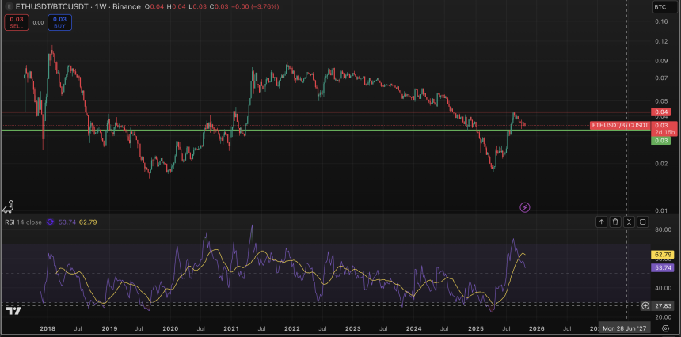Screen dimensions: 681x337
Task: Click the purple lightning bolt event icon
Action: click(524, 206)
